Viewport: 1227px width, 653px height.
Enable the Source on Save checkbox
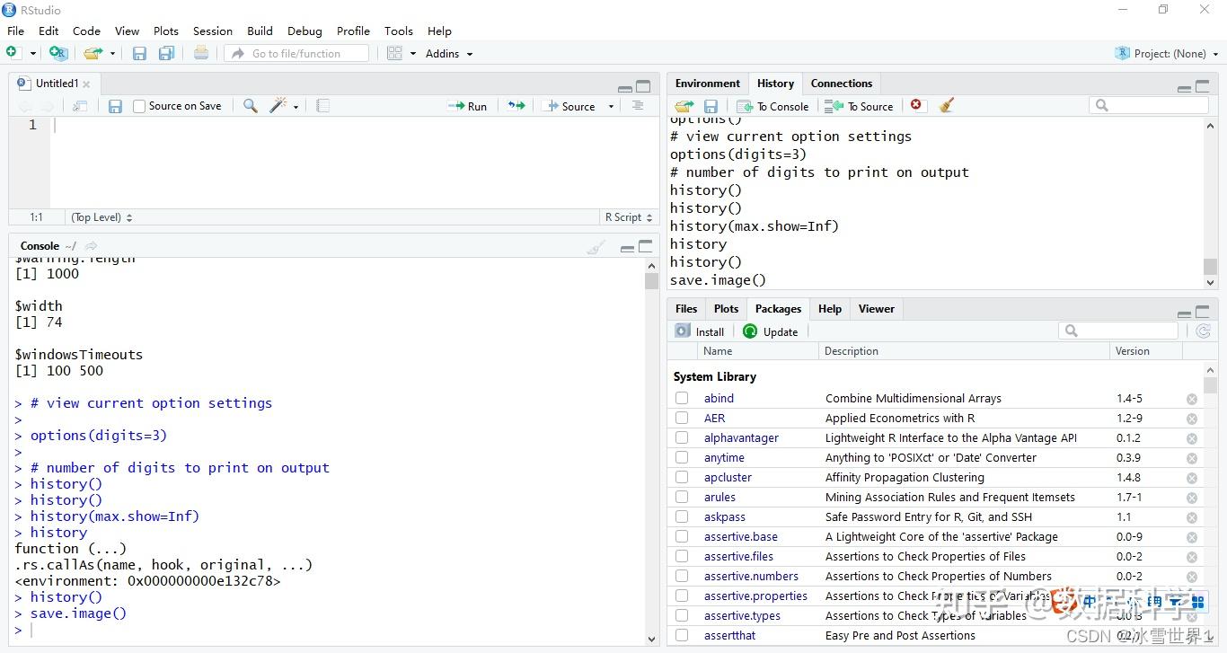pos(139,105)
